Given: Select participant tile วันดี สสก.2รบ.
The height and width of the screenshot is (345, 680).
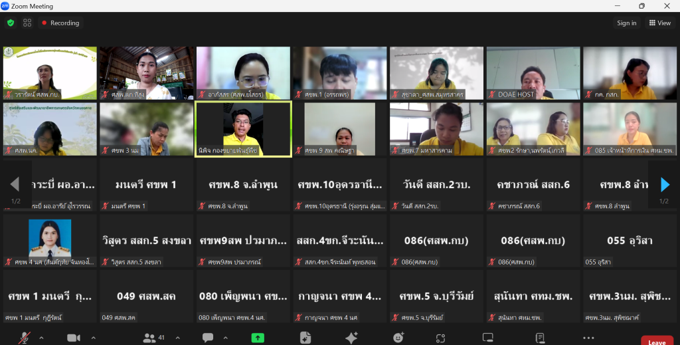Looking at the screenshot, I should point(436,184).
